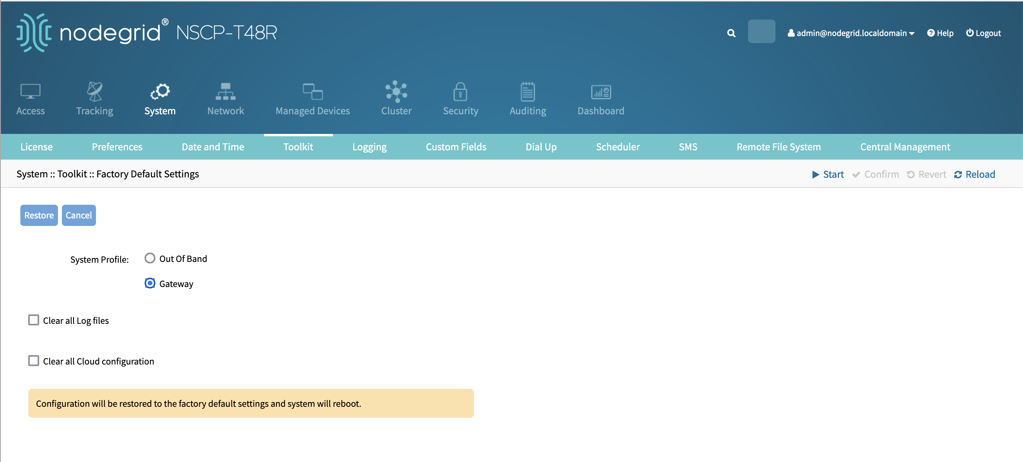The width and height of the screenshot is (1023, 462).
Task: Click the NSCP-T48R model name text
Action: coord(227,32)
